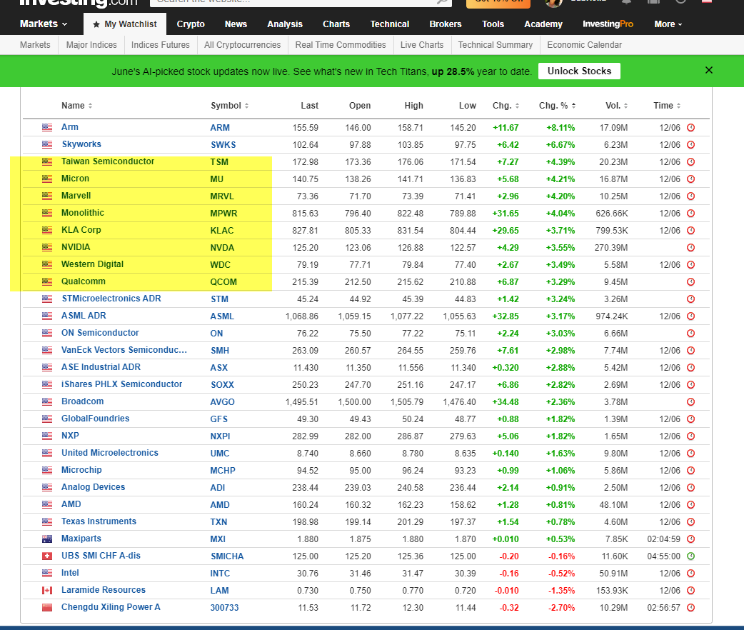
Task: Expand the Markets dropdown menu
Action: 43,24
